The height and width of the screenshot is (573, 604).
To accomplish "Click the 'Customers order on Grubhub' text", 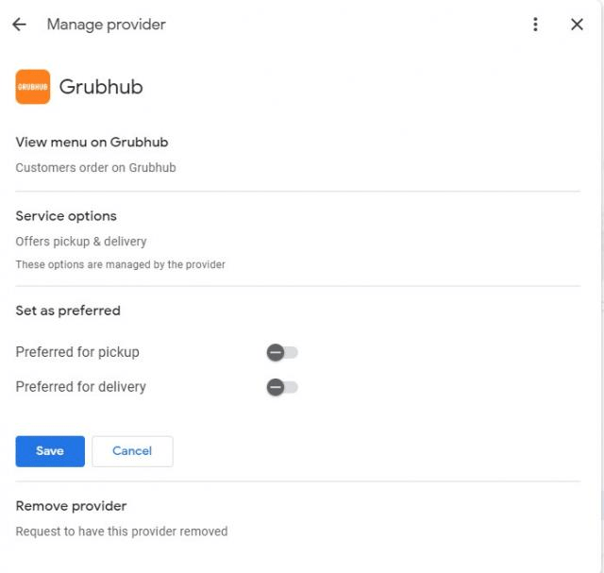I will tap(95, 168).
